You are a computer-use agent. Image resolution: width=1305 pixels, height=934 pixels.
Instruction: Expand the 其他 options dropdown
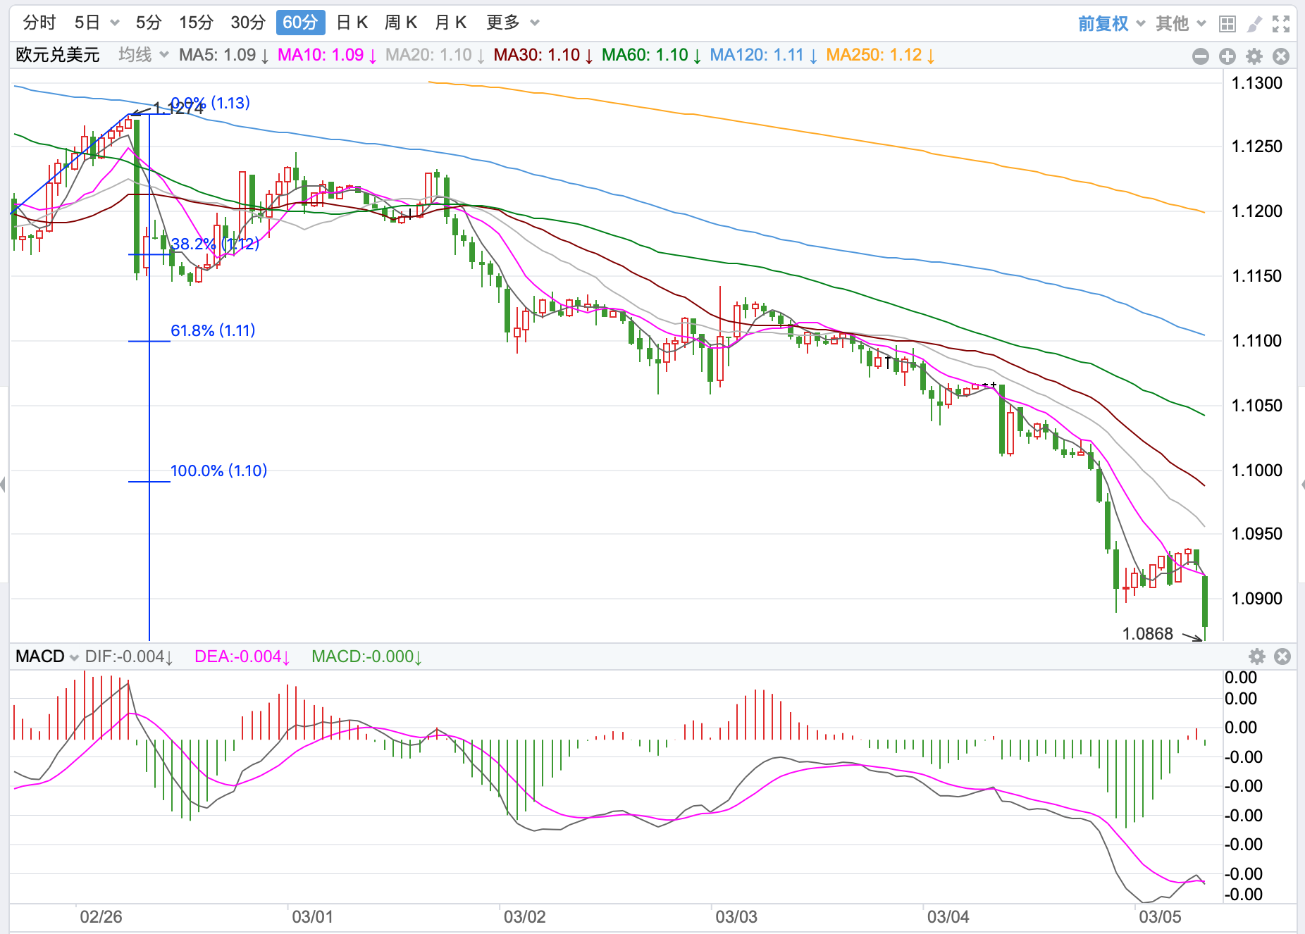point(1180,24)
